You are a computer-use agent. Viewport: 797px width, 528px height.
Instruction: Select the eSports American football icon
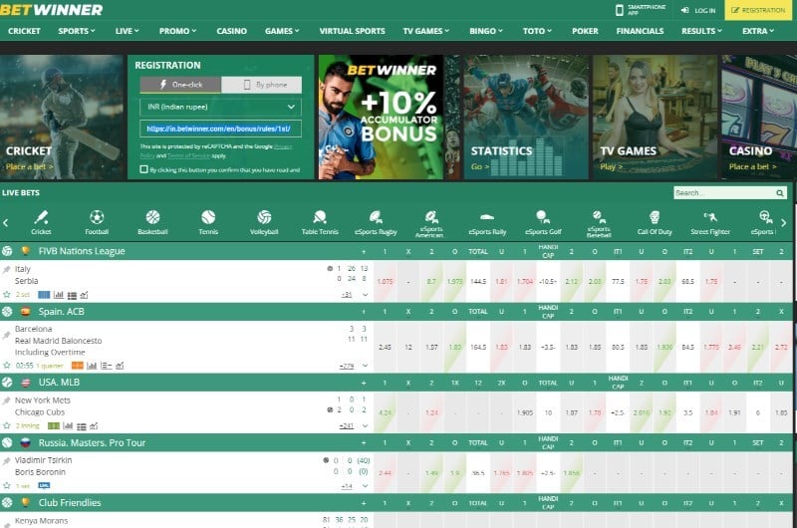click(x=431, y=223)
